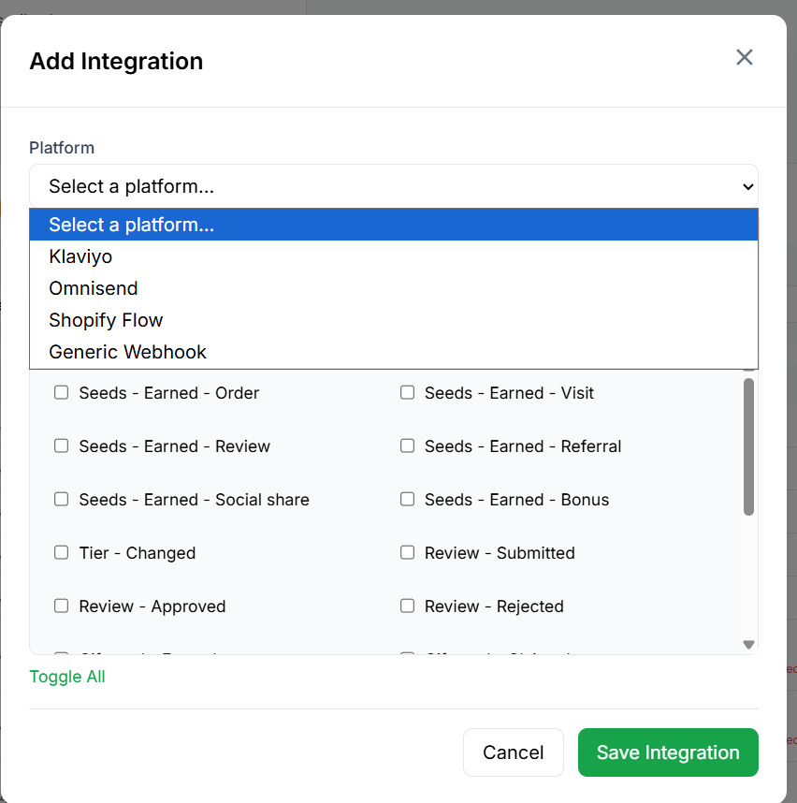Click the scroll down arrow in events list
Viewport: 797px width, 803px height.
point(748,644)
